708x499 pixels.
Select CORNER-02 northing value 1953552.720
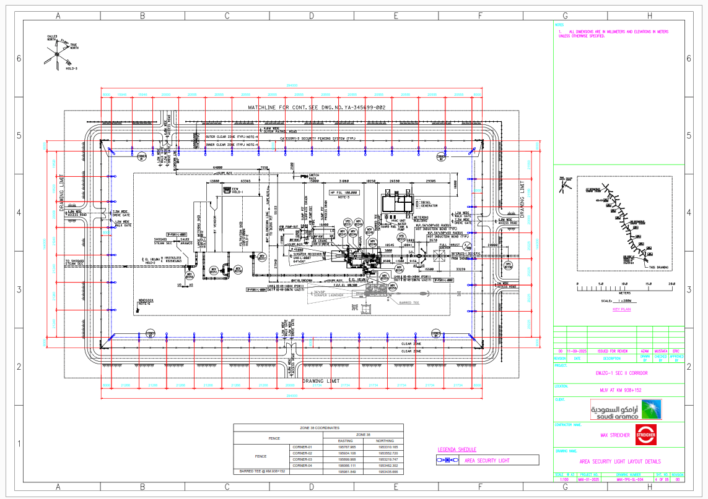point(388,453)
